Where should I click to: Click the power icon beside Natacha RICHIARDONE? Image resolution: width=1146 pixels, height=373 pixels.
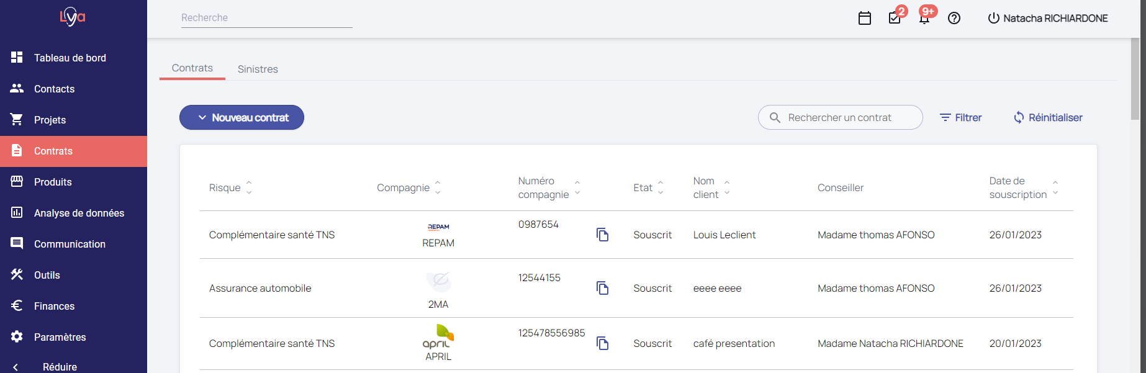point(993,18)
